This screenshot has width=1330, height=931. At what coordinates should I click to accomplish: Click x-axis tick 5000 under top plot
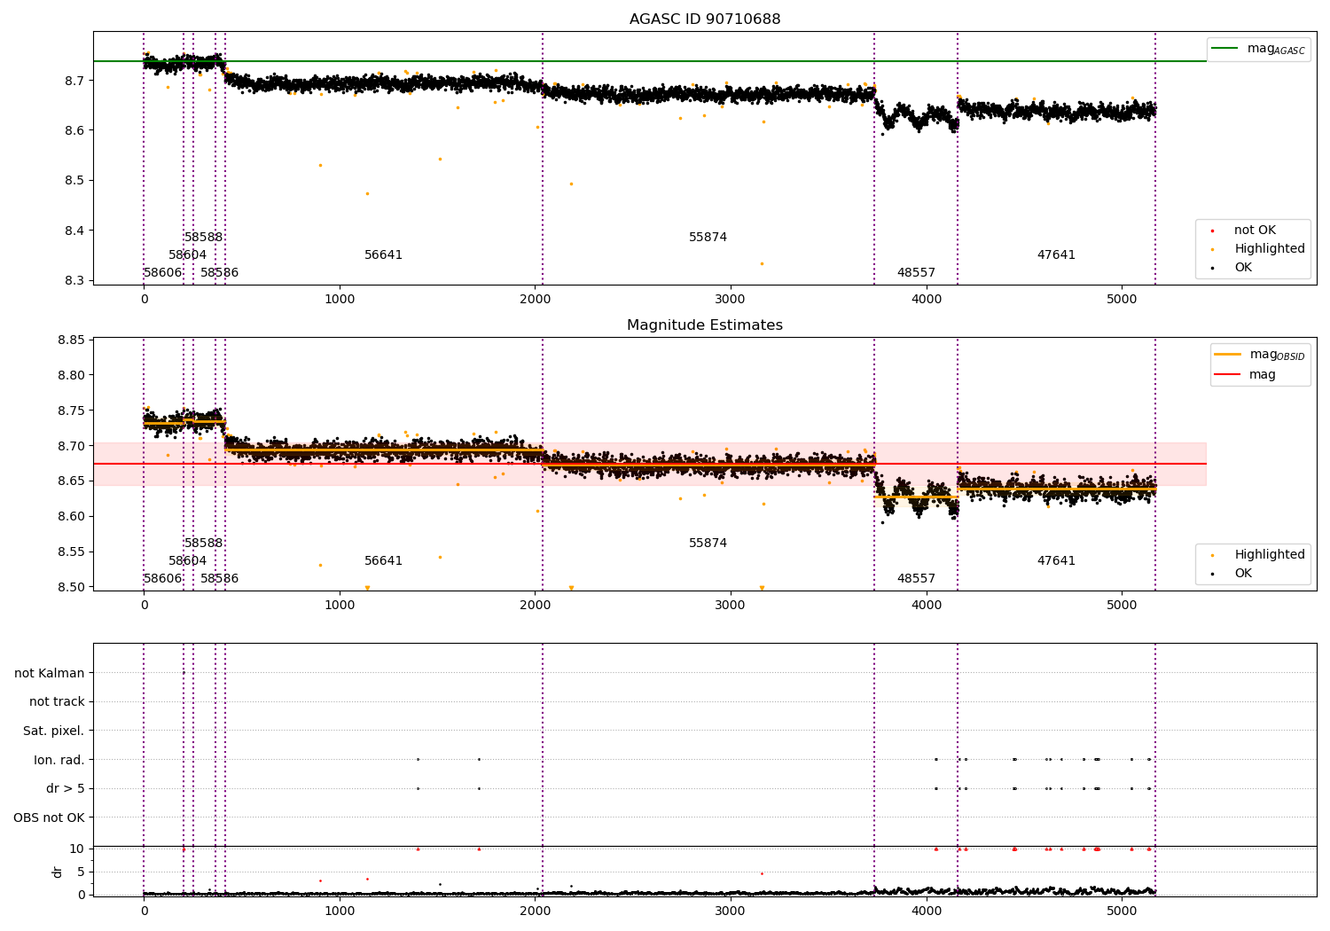pyautogui.click(x=1122, y=300)
